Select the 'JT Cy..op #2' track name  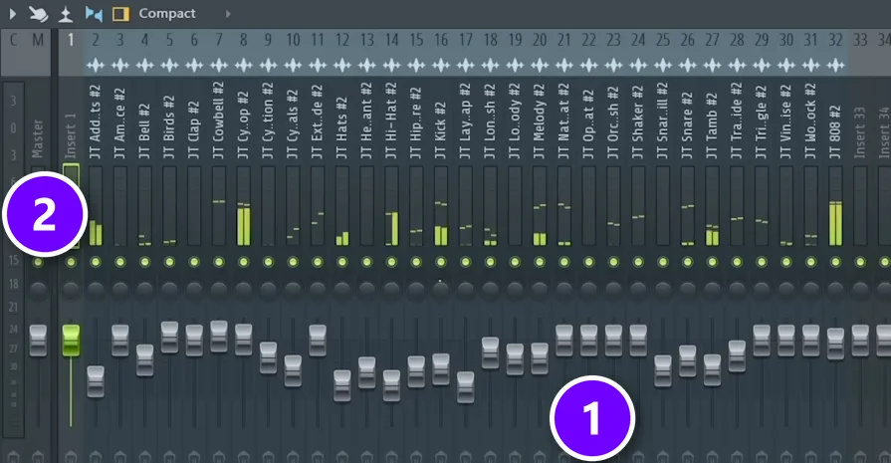pos(243,125)
